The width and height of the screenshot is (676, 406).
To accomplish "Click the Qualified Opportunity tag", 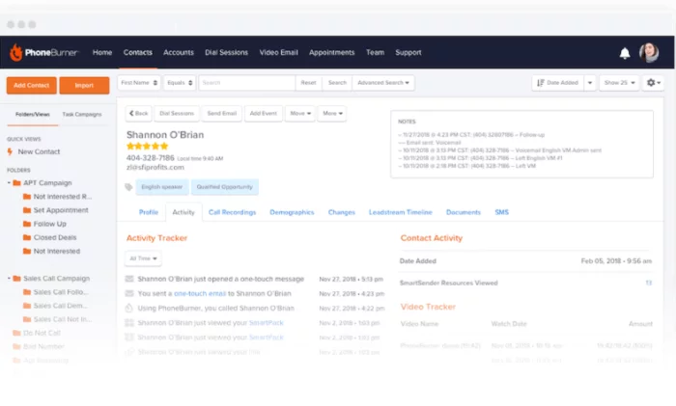I will 225,187.
